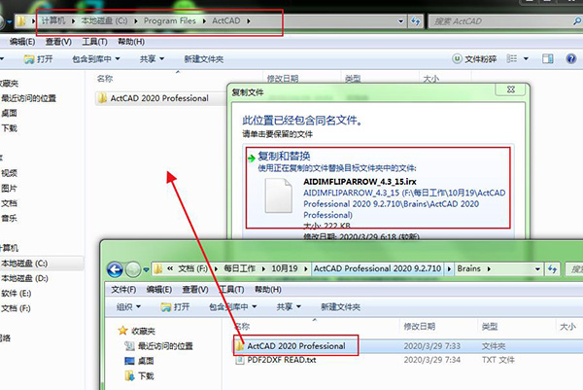583x390 pixels.
Task: Open 共享 dropdown in Brains window
Action: (289, 307)
